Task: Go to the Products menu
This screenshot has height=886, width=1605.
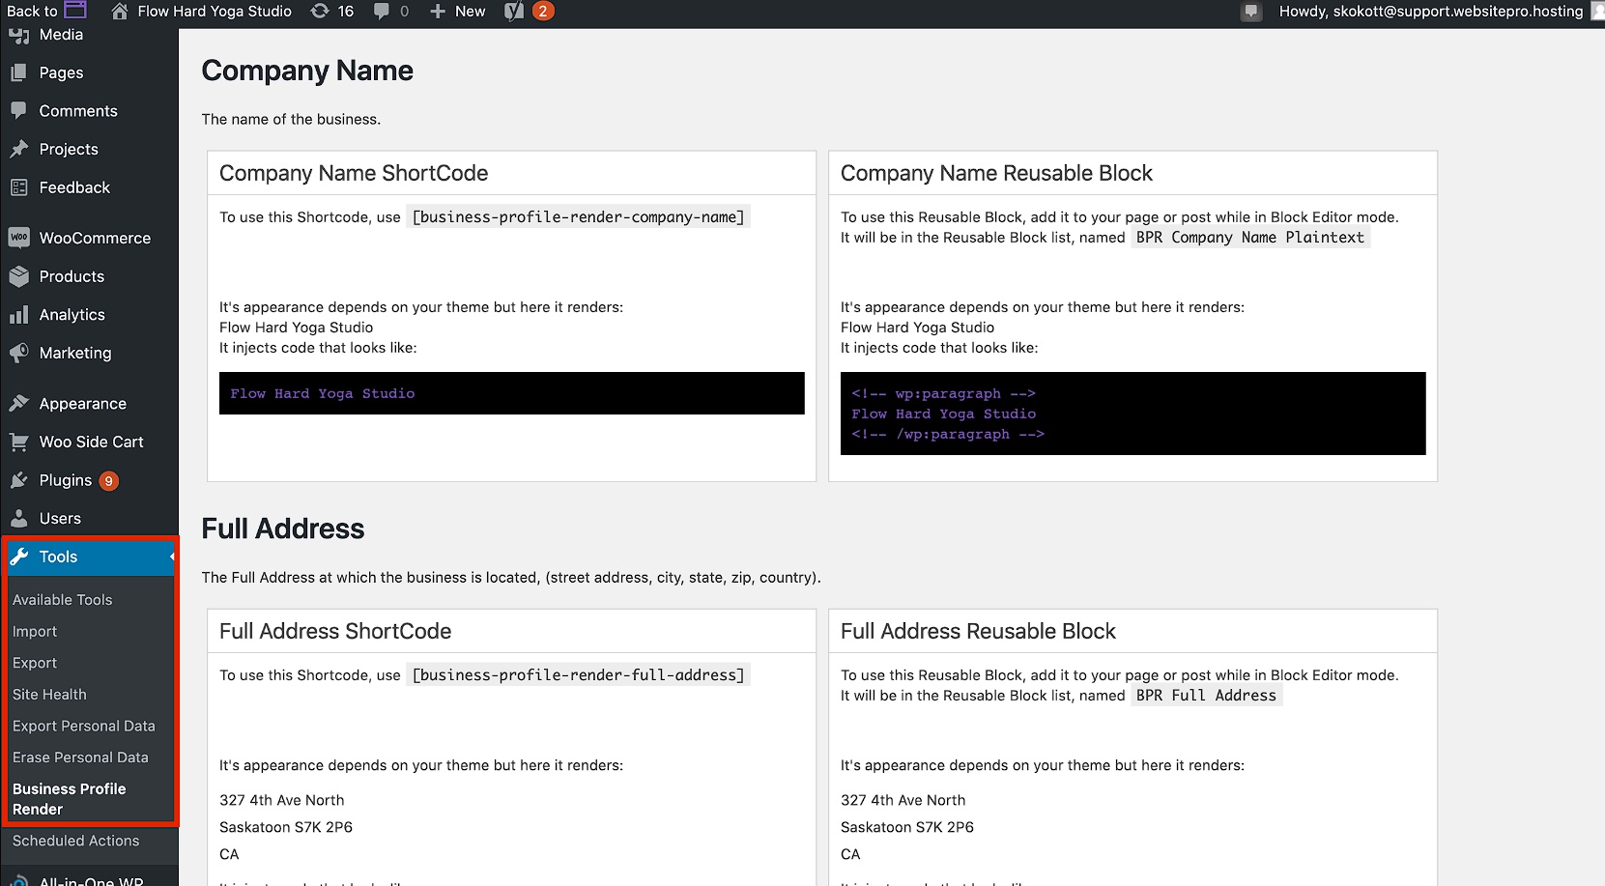Action: click(72, 276)
